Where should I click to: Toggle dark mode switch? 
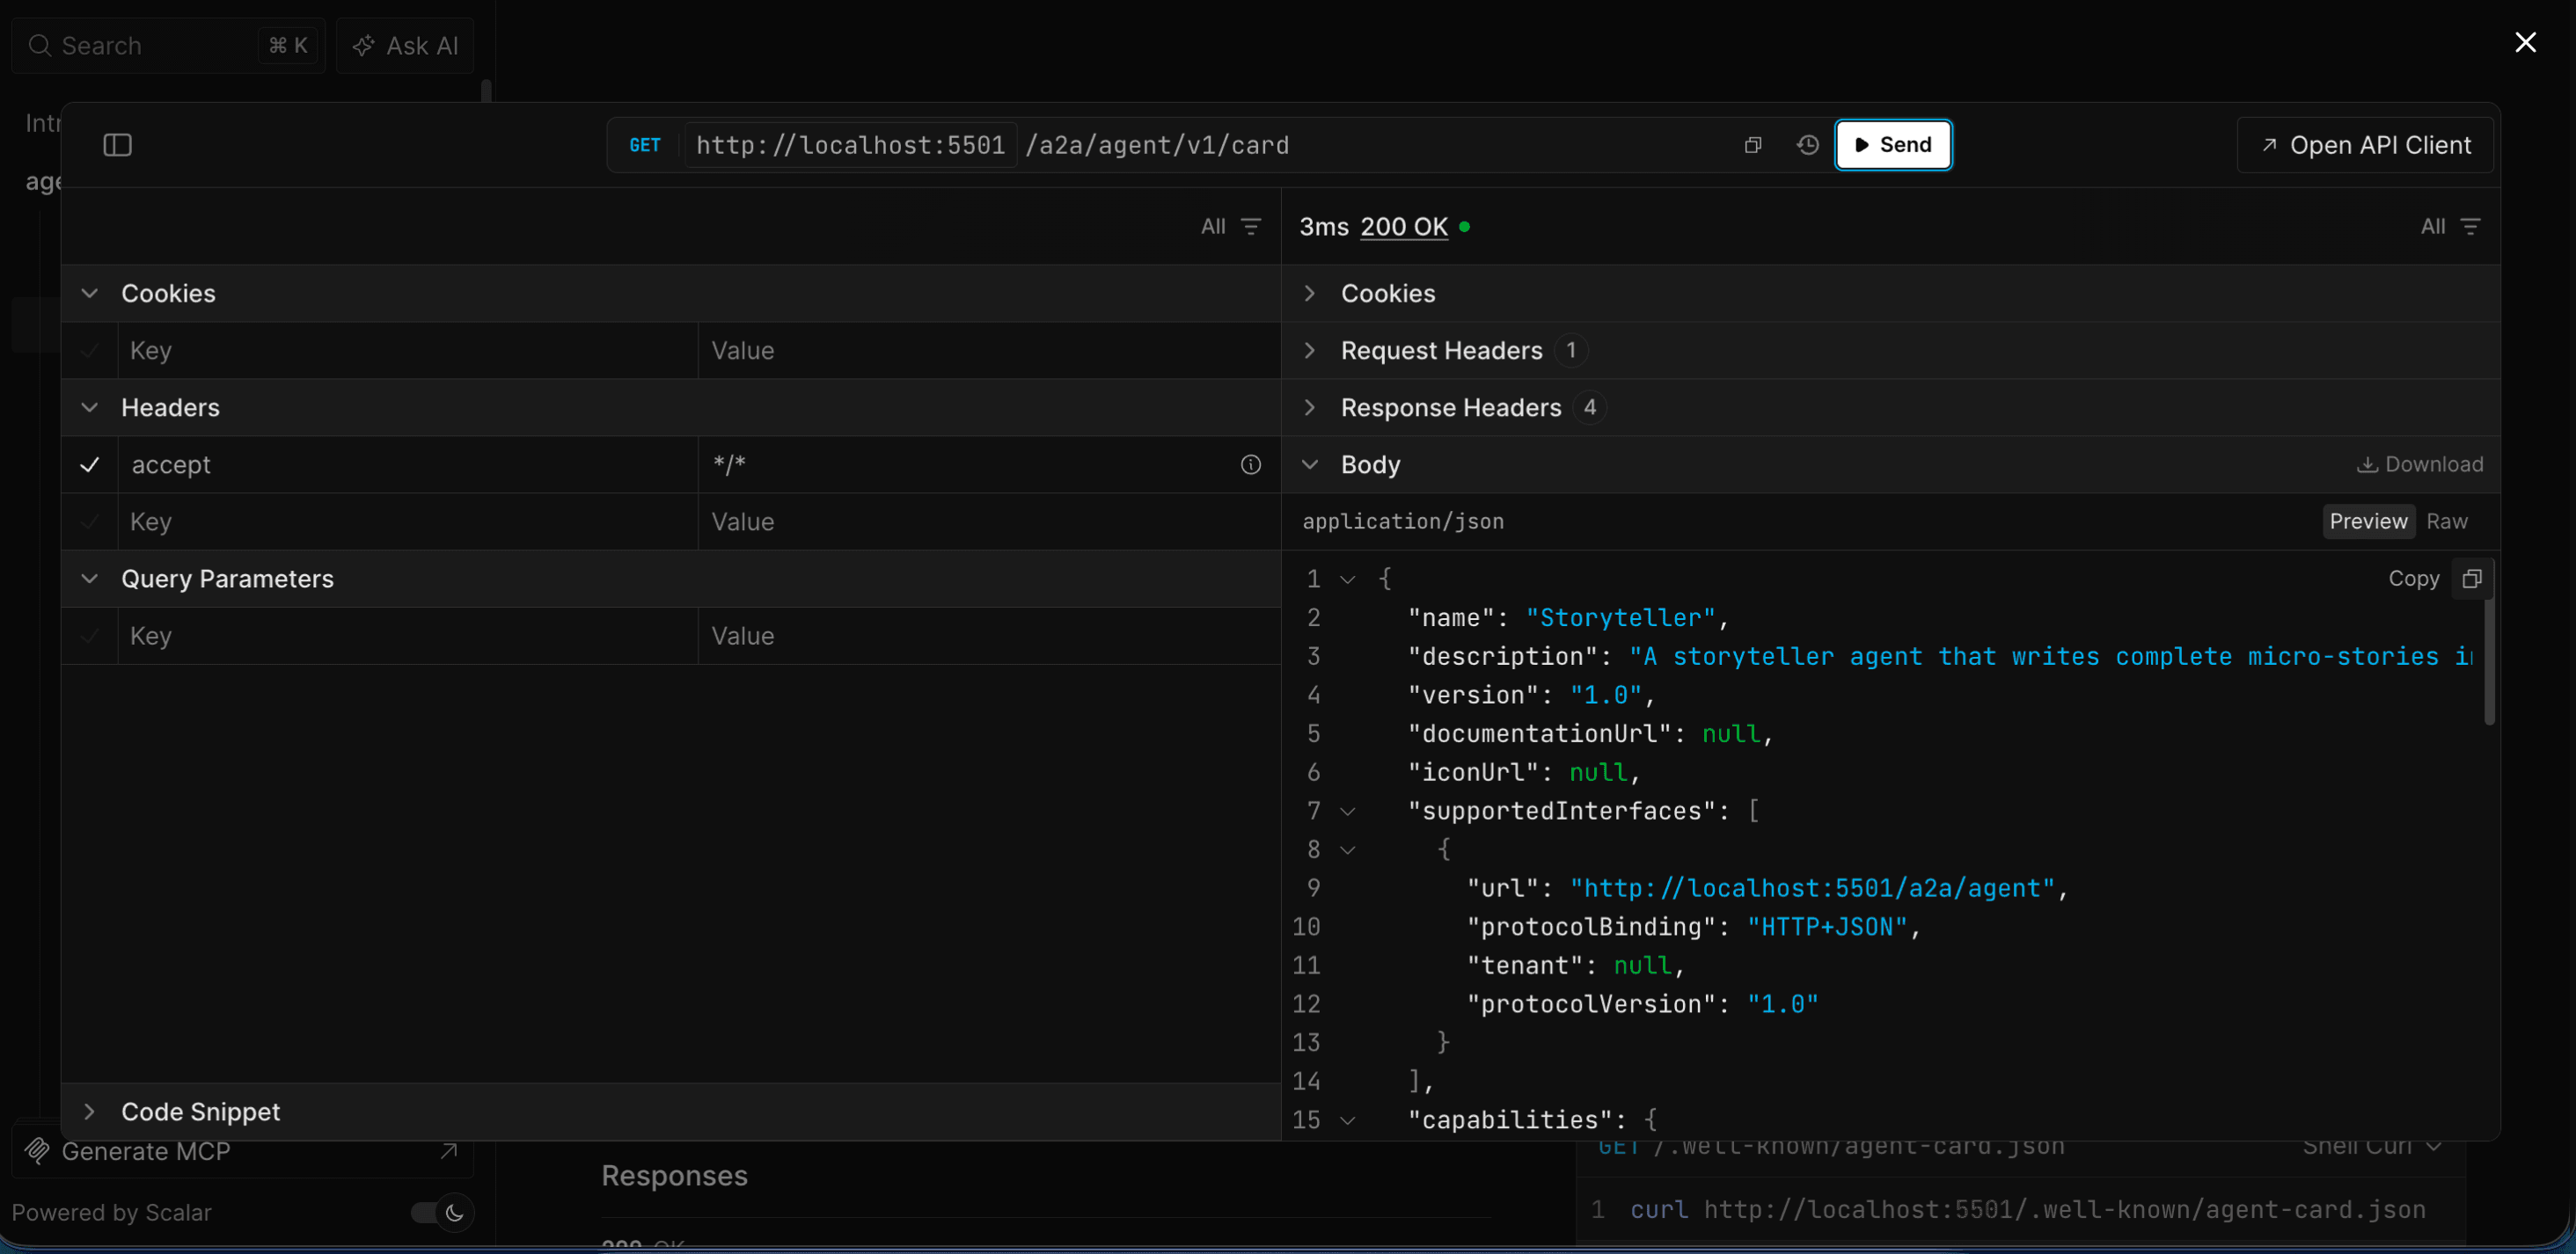[x=441, y=1212]
